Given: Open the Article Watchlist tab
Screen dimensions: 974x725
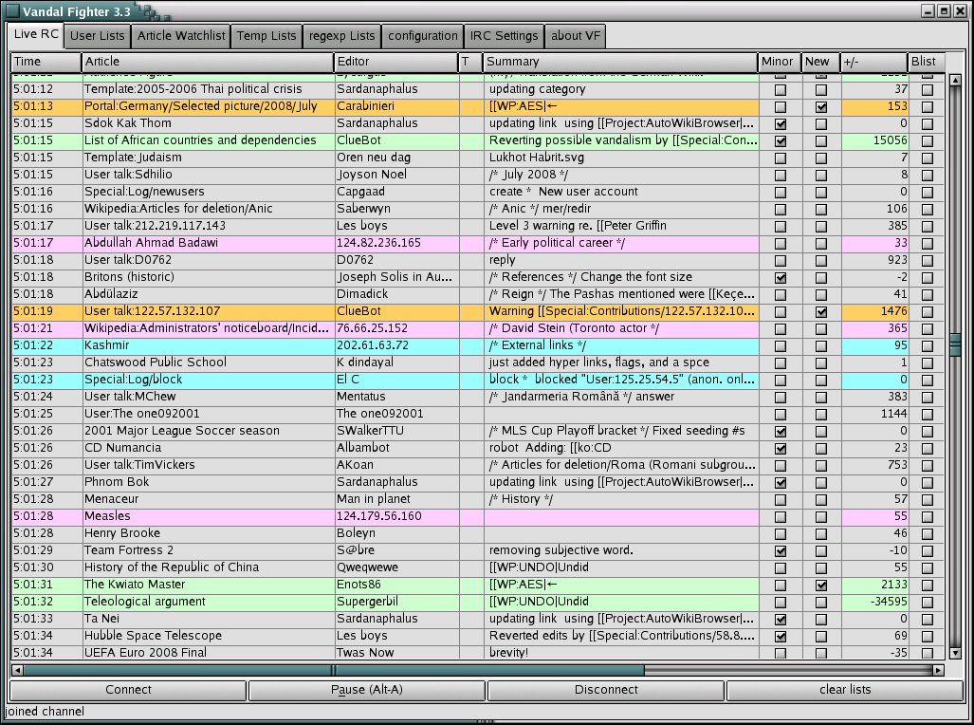Looking at the screenshot, I should [x=181, y=36].
